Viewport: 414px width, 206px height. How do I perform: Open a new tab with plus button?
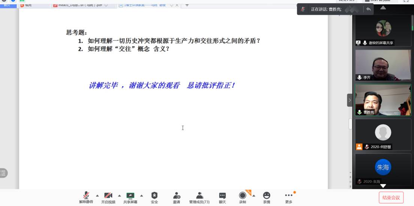point(187,5)
